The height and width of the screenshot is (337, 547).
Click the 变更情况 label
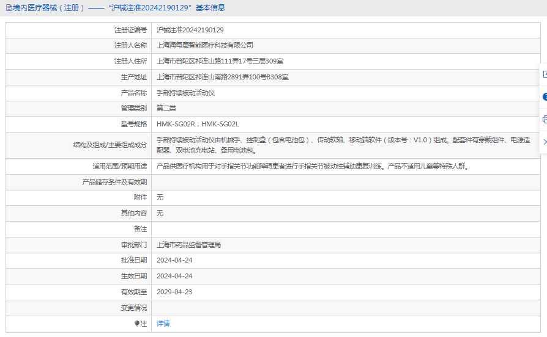[134, 308]
